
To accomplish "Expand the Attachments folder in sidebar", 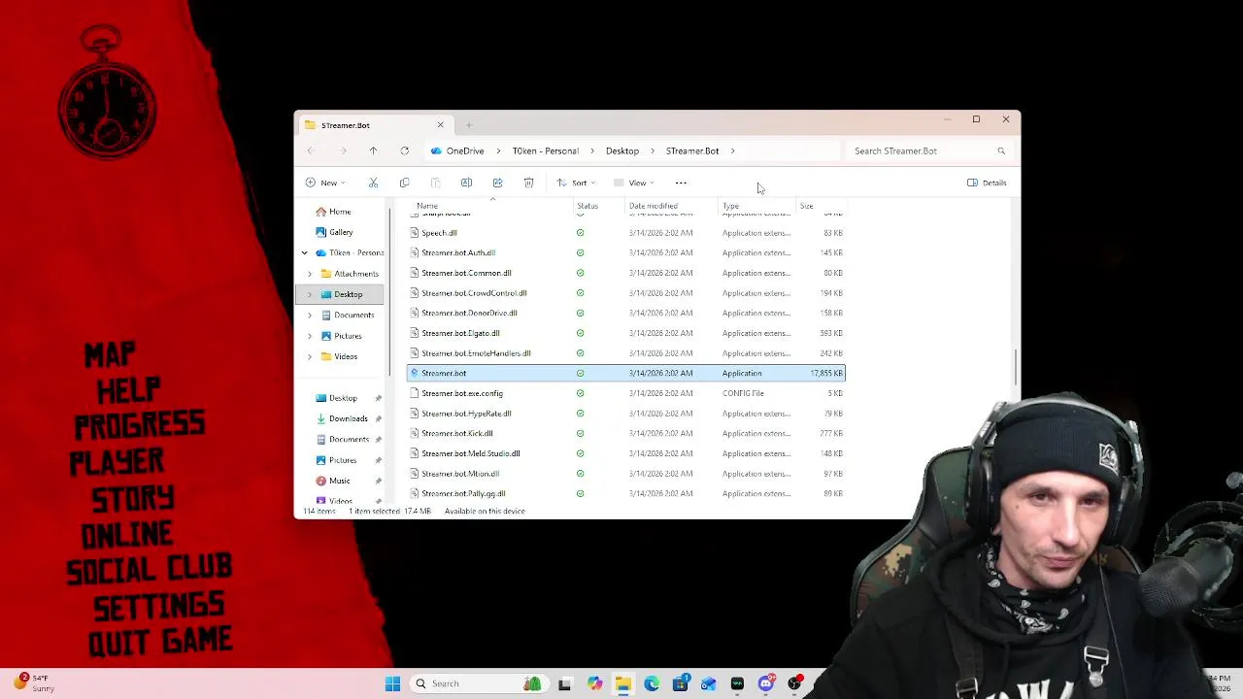I will click(x=310, y=274).
